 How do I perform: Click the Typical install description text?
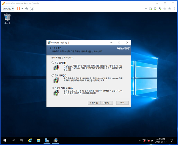point(93,68)
